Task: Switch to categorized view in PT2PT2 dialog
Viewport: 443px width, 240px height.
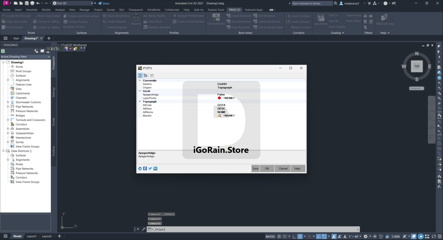Action: (140, 76)
